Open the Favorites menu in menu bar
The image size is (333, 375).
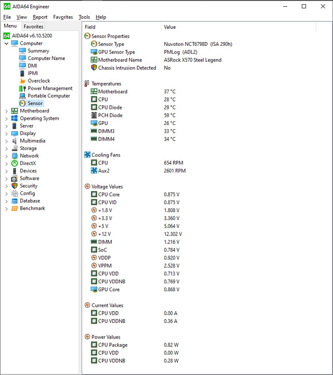pyautogui.click(x=63, y=17)
